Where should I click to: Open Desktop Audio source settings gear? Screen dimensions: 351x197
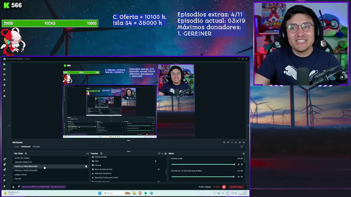point(242,164)
